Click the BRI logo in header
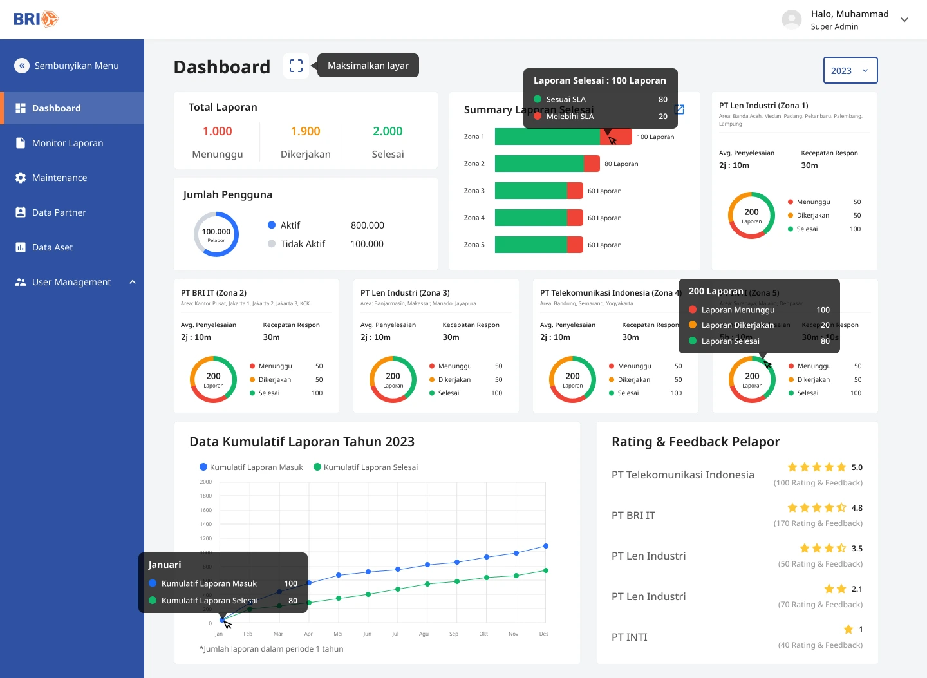 point(36,19)
